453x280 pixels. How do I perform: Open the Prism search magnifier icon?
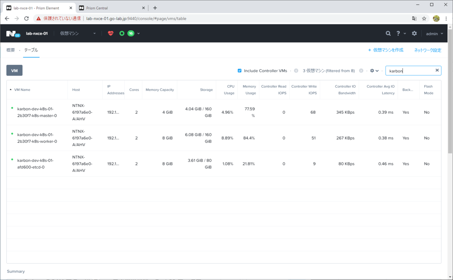coord(388,33)
